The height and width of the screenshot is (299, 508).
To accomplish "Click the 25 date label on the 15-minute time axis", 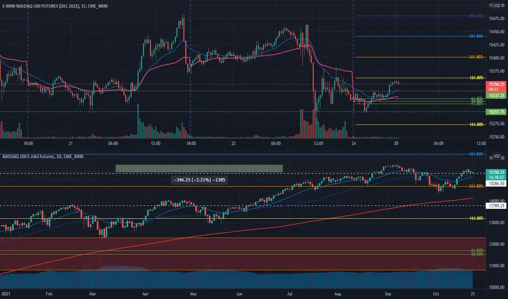I will tap(396, 143).
